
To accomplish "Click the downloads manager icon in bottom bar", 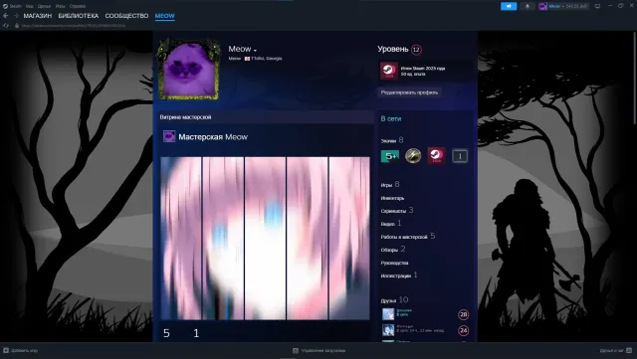I will [x=296, y=350].
